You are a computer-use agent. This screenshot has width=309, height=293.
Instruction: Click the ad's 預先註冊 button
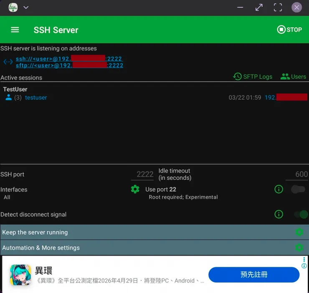254,275
